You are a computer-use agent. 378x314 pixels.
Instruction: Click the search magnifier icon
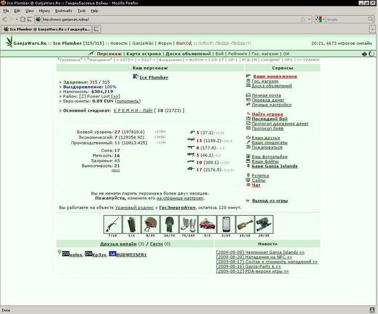(x=371, y=19)
